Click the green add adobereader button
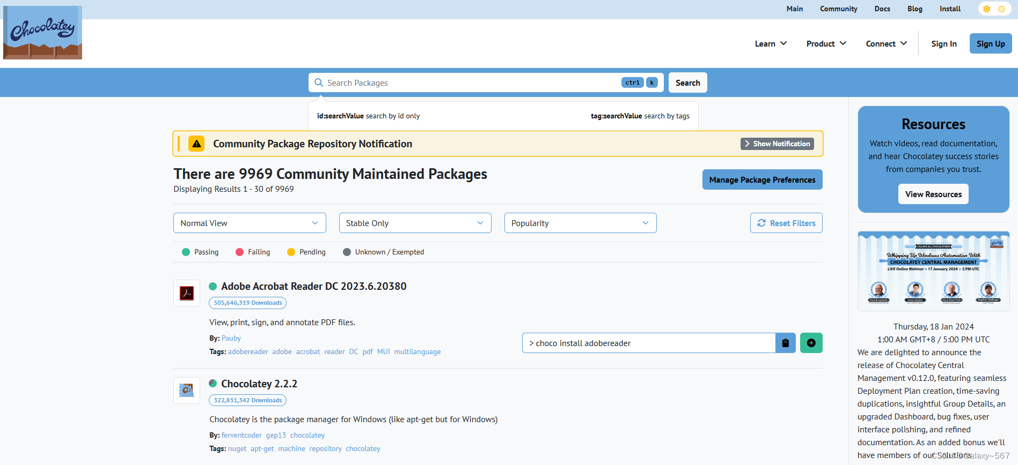 click(811, 343)
